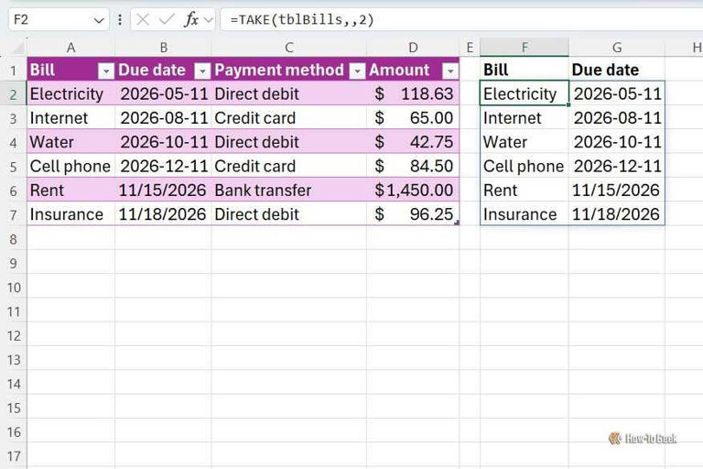The width and height of the screenshot is (703, 469).
Task: Cancel formula entry with the X icon
Action: [x=143, y=20]
